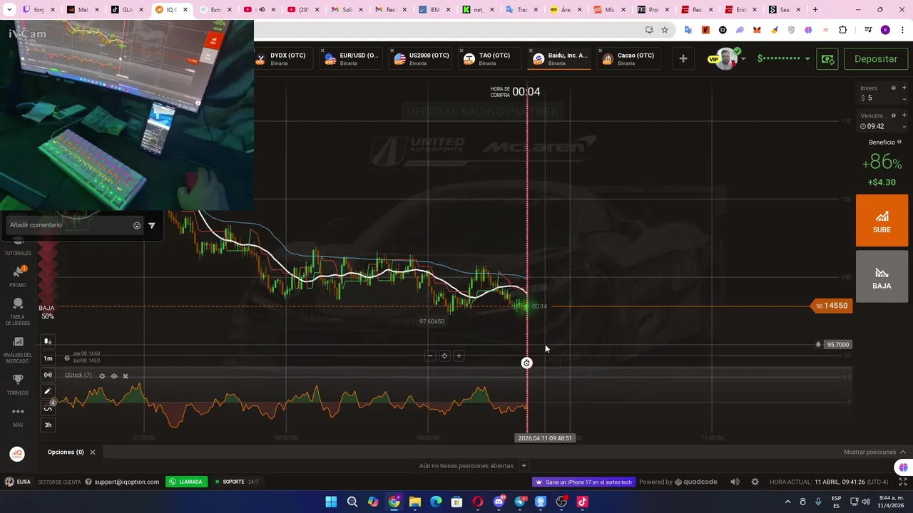
Task: Open the Más three-dots menu
Action: 18,416
